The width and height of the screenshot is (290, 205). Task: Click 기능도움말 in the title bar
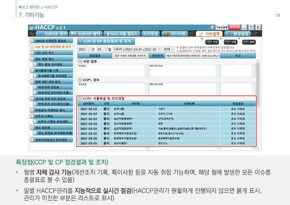coord(221,27)
